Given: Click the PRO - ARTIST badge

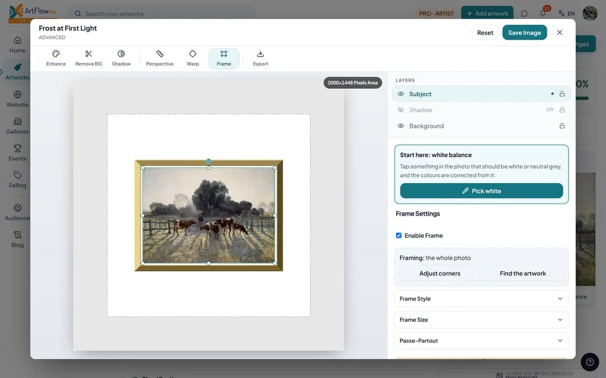Looking at the screenshot, I should pos(436,14).
